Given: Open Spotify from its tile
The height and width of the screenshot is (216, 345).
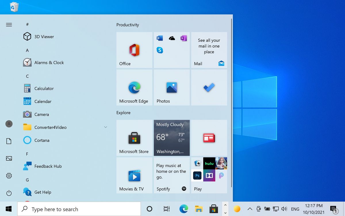Looking at the screenshot, I should [172, 175].
